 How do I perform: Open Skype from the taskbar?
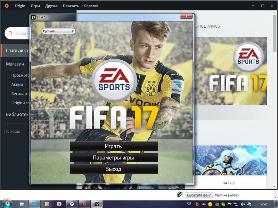point(34,204)
